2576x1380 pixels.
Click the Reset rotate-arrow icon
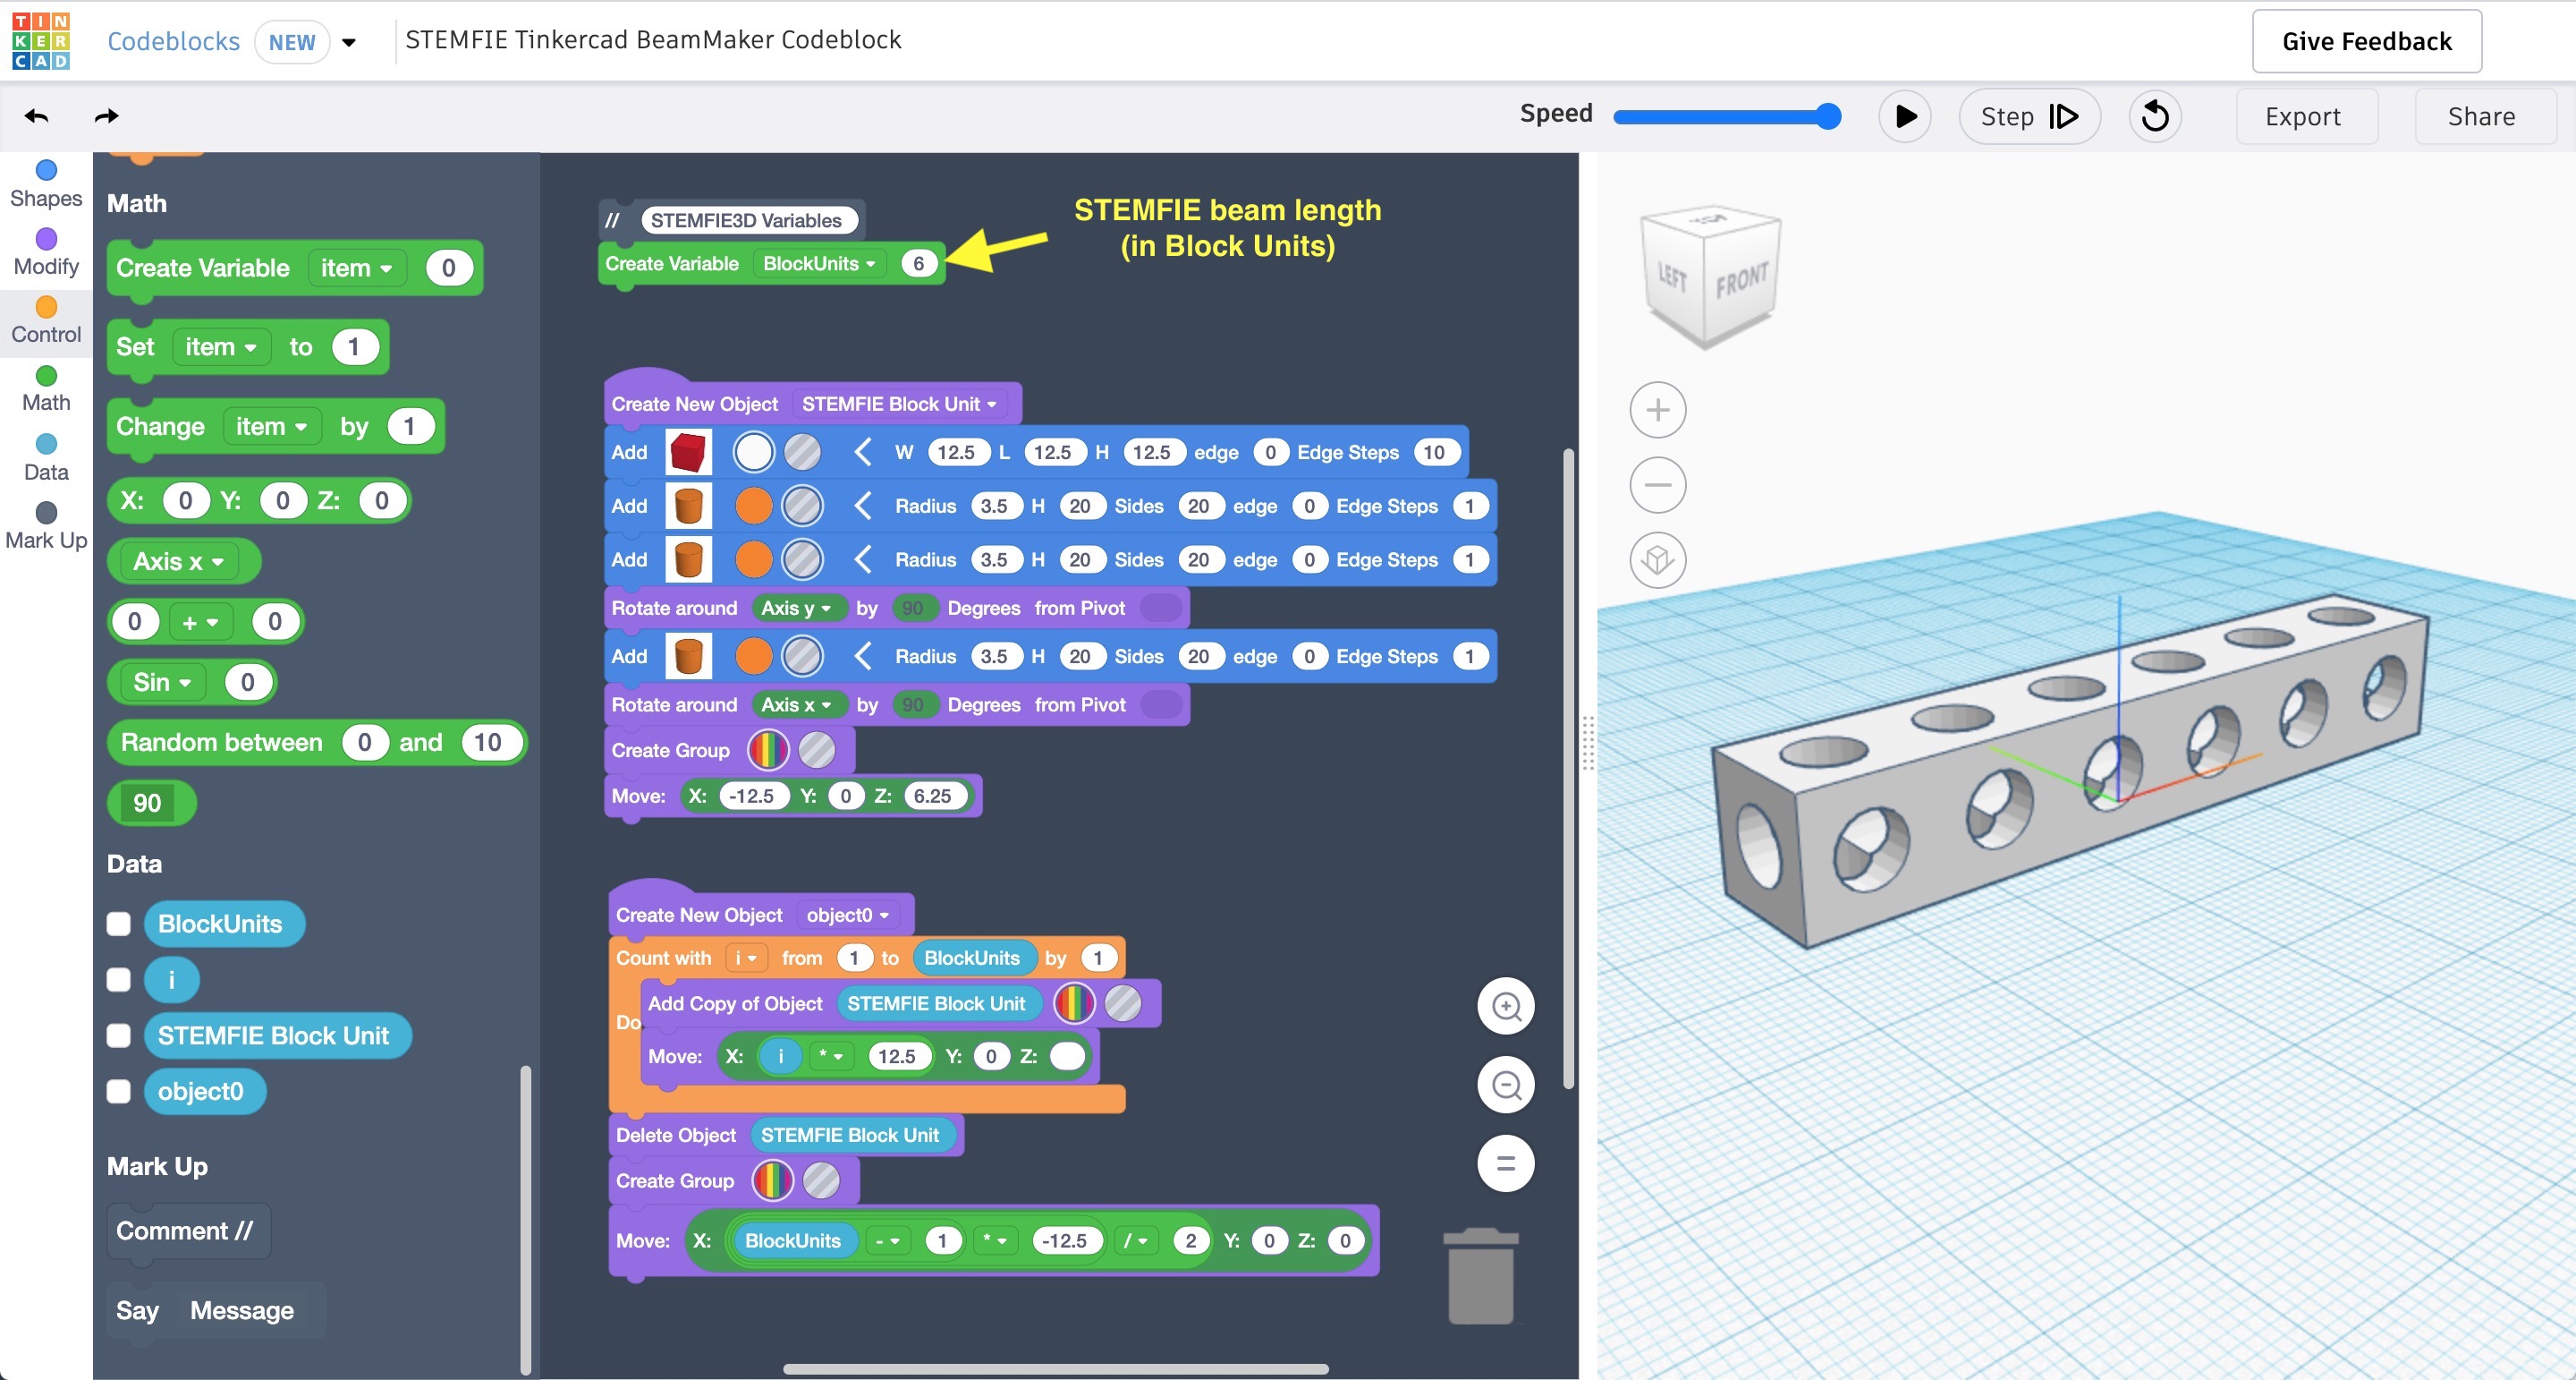pos(2154,116)
